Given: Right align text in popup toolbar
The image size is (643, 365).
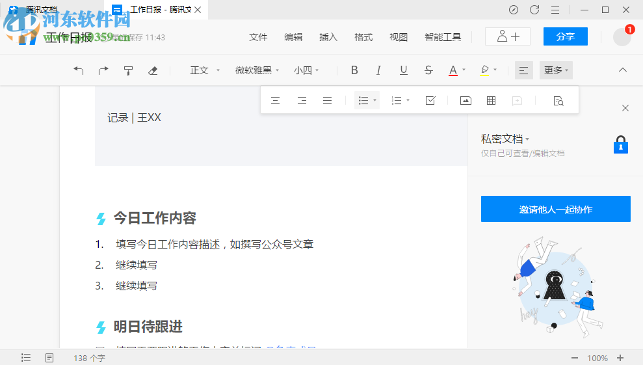Looking at the screenshot, I should 302,101.
